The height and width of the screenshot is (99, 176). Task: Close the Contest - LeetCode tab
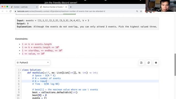pyautogui.click(x=37, y=7)
